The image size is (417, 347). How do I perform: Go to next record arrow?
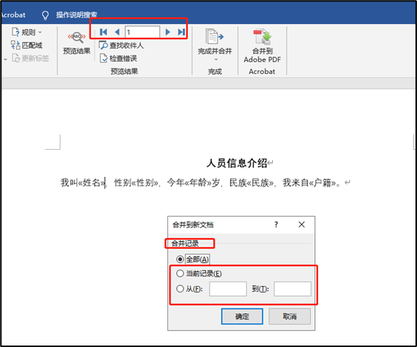(x=167, y=32)
